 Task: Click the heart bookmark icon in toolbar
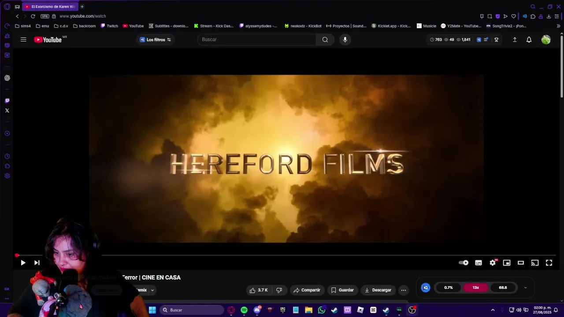coord(513,16)
